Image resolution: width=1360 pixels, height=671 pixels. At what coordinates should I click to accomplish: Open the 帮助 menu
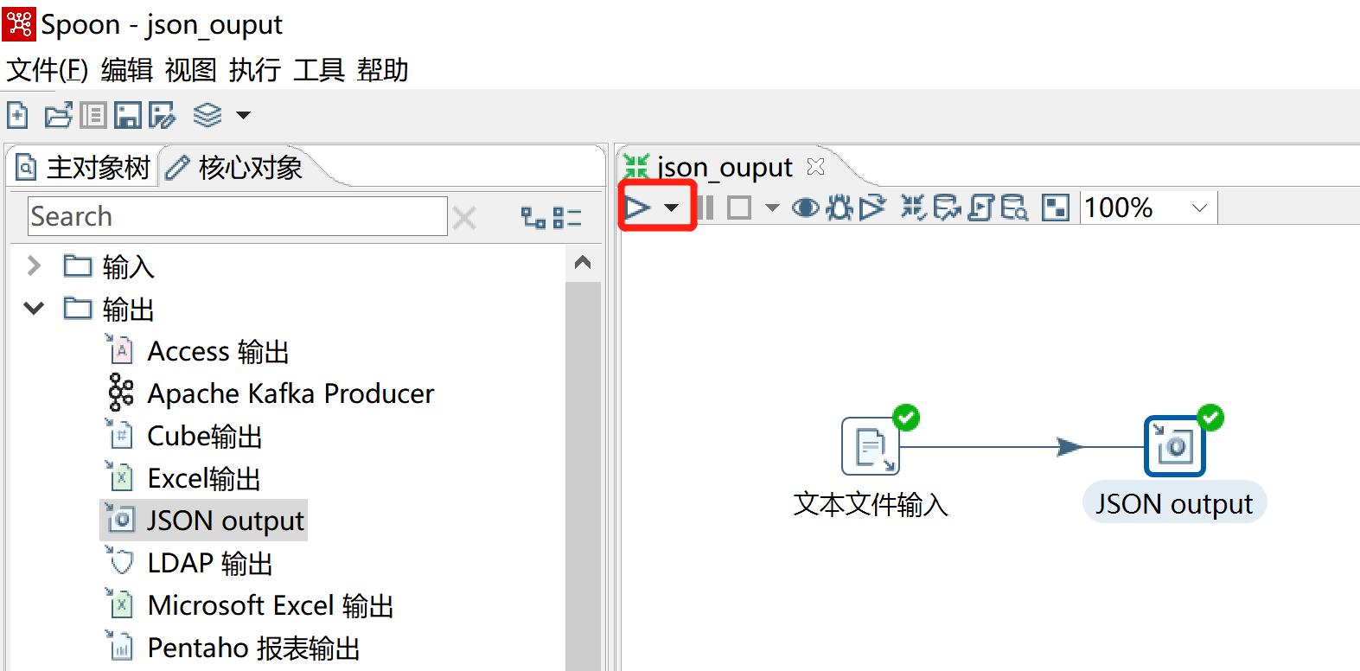(x=383, y=69)
